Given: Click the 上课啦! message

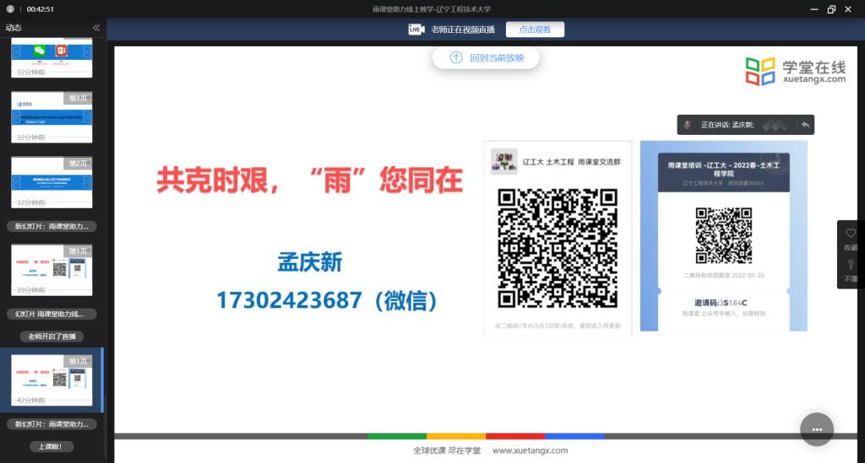Looking at the screenshot, I should tap(52, 446).
